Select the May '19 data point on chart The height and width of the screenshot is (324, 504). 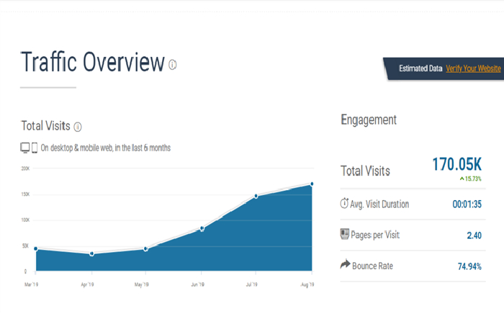click(145, 249)
